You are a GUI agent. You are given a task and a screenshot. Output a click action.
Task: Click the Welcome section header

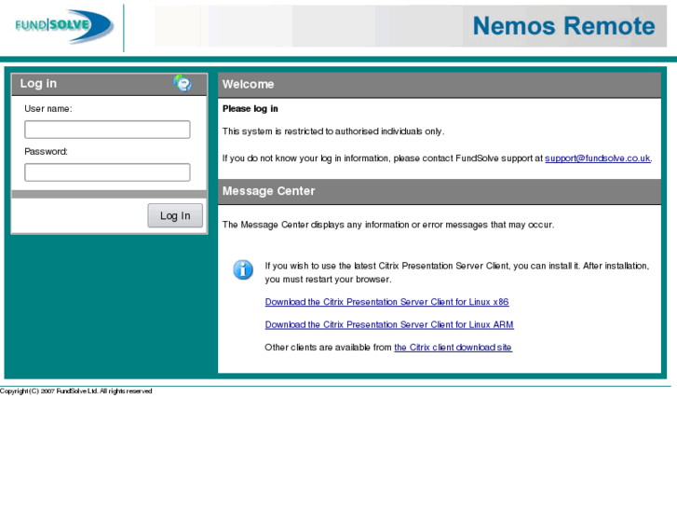coord(440,85)
